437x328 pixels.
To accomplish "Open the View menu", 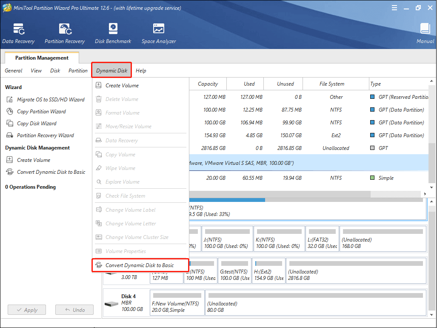I will (x=36, y=71).
